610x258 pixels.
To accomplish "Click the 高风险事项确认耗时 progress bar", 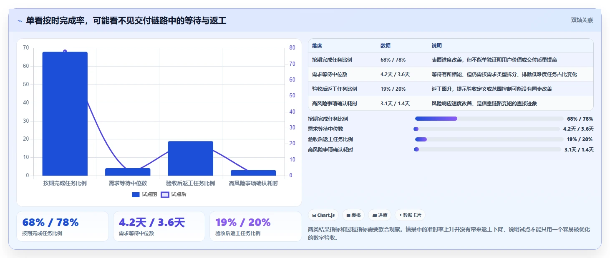I will tap(487, 149).
